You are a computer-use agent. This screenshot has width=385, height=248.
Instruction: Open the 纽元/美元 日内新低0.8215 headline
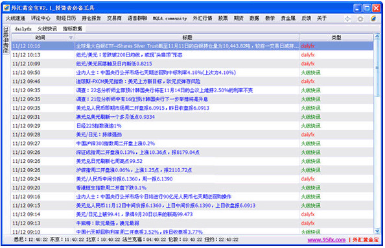point(114,64)
